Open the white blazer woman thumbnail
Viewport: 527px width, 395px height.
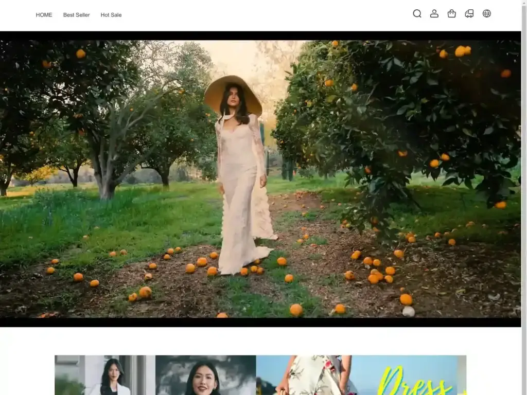105,375
